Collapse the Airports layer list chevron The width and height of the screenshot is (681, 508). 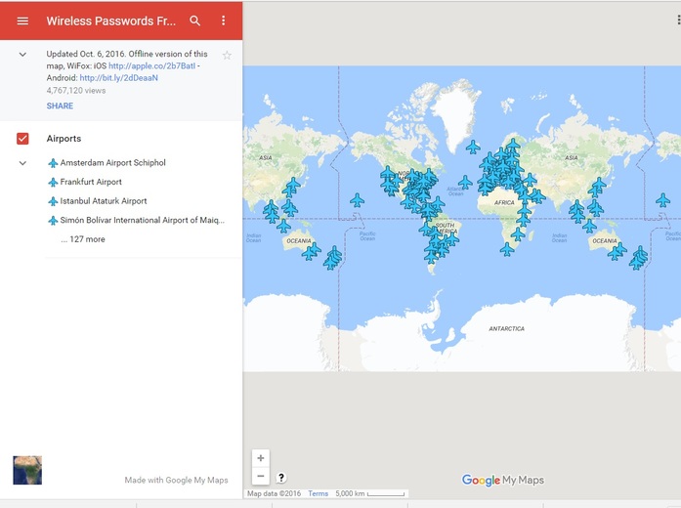coord(22,163)
